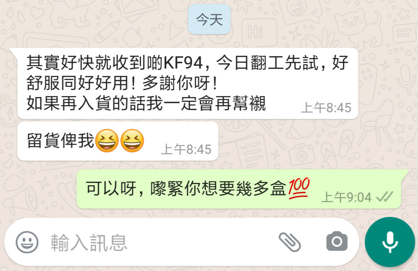Select the received message mentioning KF94
Image resolution: width=418 pixels, height=271 pixels.
(188, 83)
